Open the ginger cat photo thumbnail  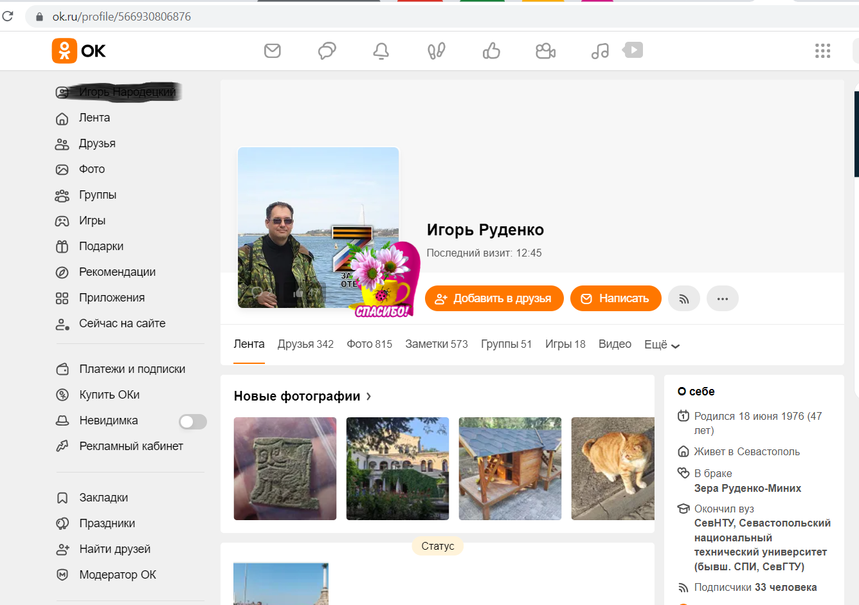[612, 468]
